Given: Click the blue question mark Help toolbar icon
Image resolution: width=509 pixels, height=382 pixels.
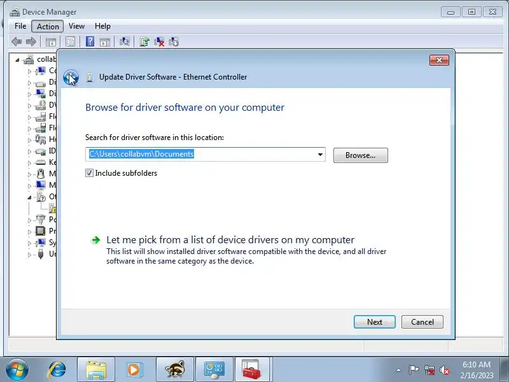Looking at the screenshot, I should click(90, 41).
